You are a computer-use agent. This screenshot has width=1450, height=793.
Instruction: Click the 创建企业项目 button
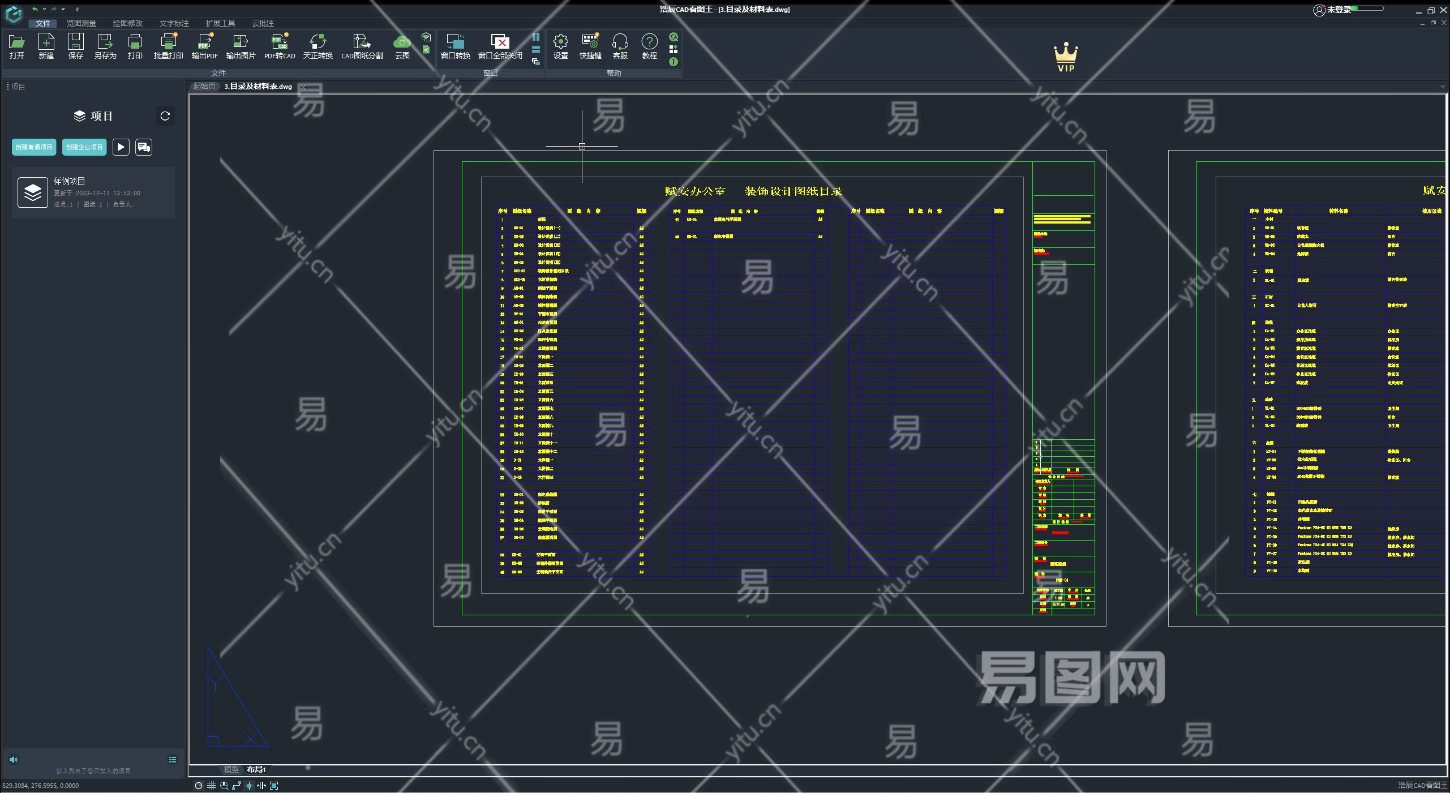pos(84,147)
